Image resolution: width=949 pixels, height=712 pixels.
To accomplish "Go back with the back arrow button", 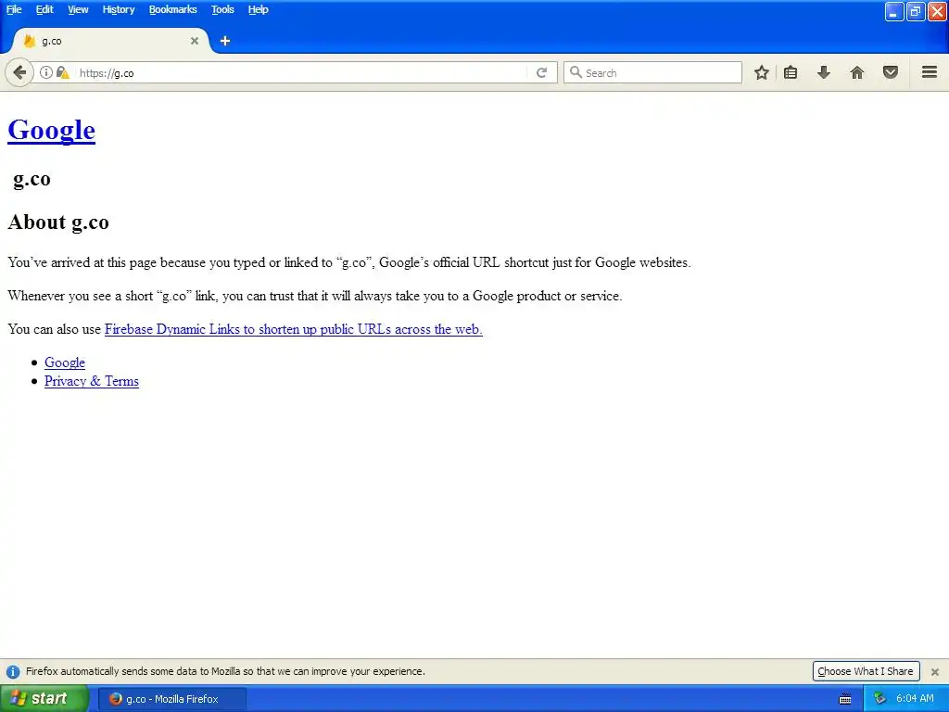I will point(19,72).
